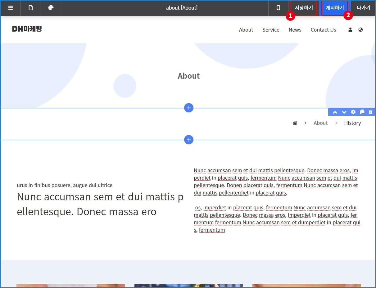This screenshot has height=288, width=376.
Task: Open the hamburger menu in the editor toolbar
Action: (x=11, y=8)
